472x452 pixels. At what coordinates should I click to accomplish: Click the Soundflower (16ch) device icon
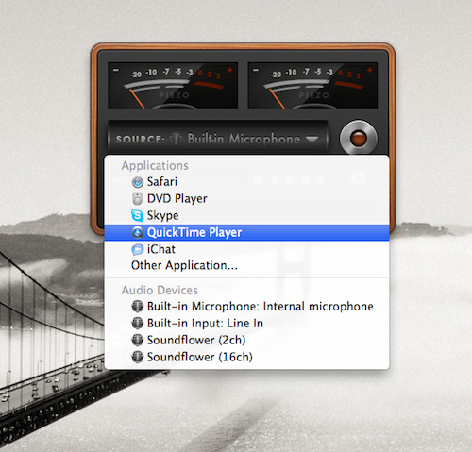click(x=137, y=357)
